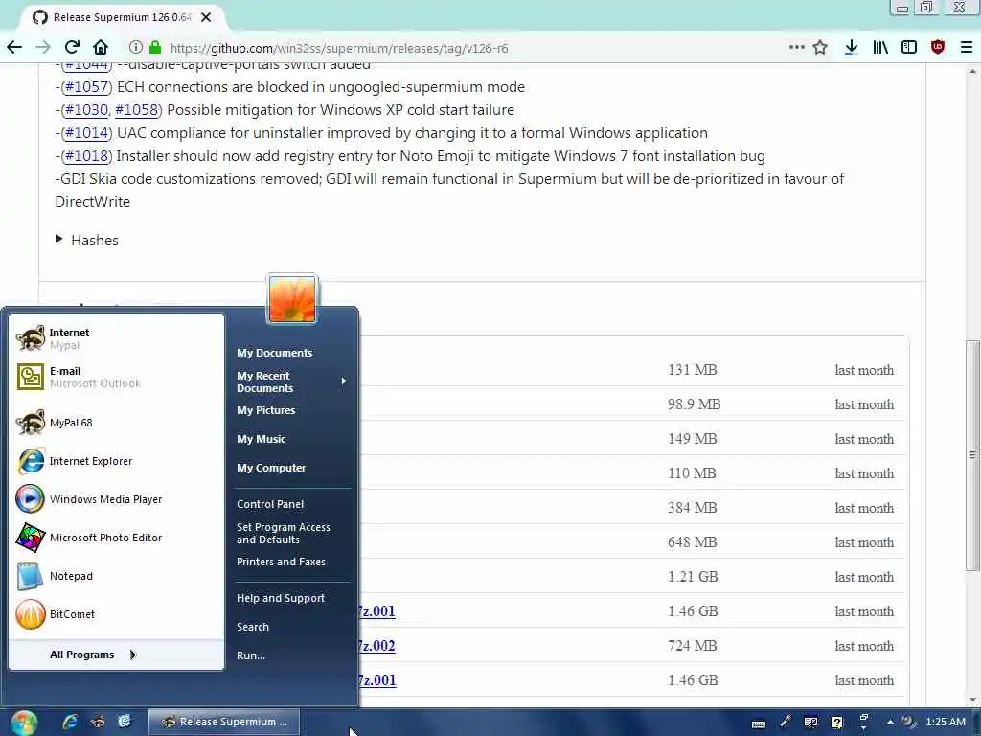981x736 pixels.
Task: Open My Documents folder
Action: [274, 353]
